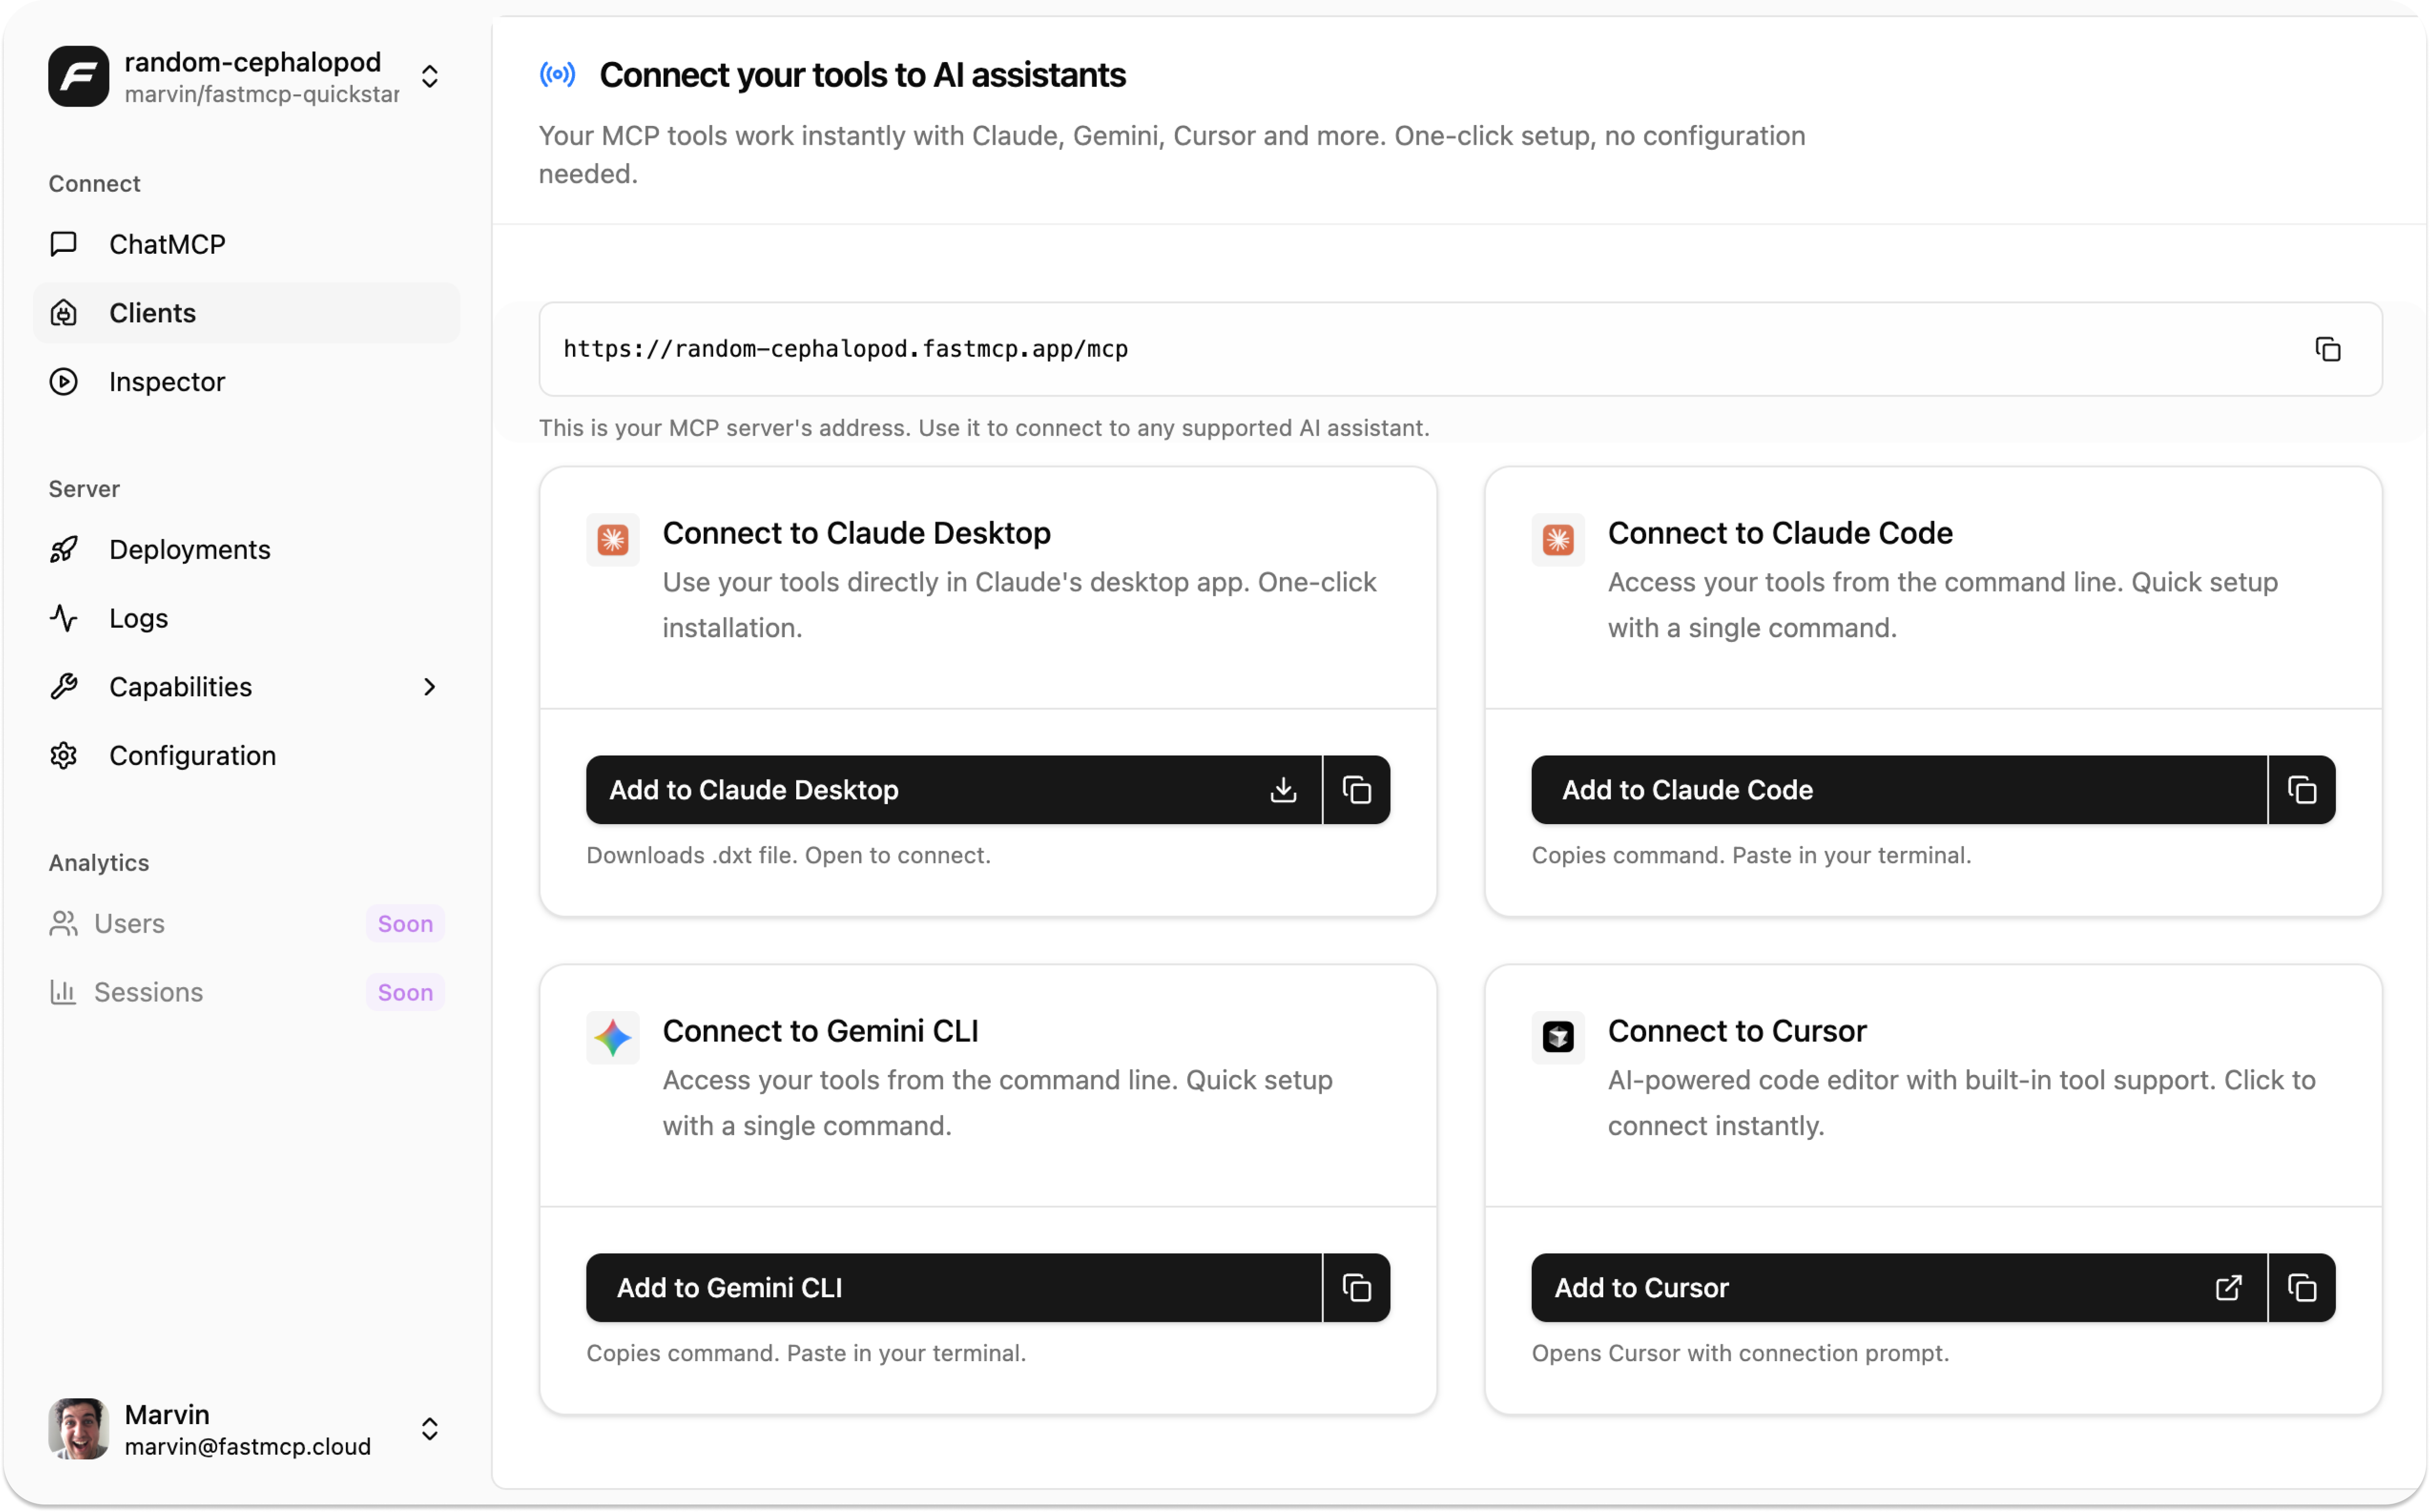Expand the project switcher for random-cephalopod
This screenshot has height=1512, width=2430.
pos(430,76)
